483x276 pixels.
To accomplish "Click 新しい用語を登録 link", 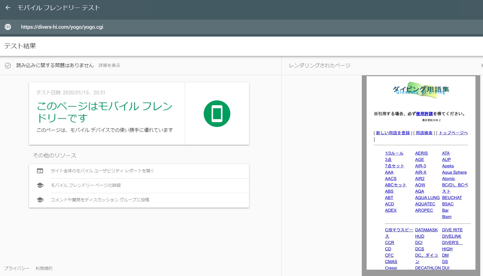I will point(393,133).
